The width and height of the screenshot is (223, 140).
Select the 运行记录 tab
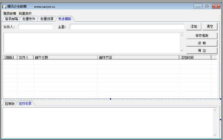[x=25, y=103]
